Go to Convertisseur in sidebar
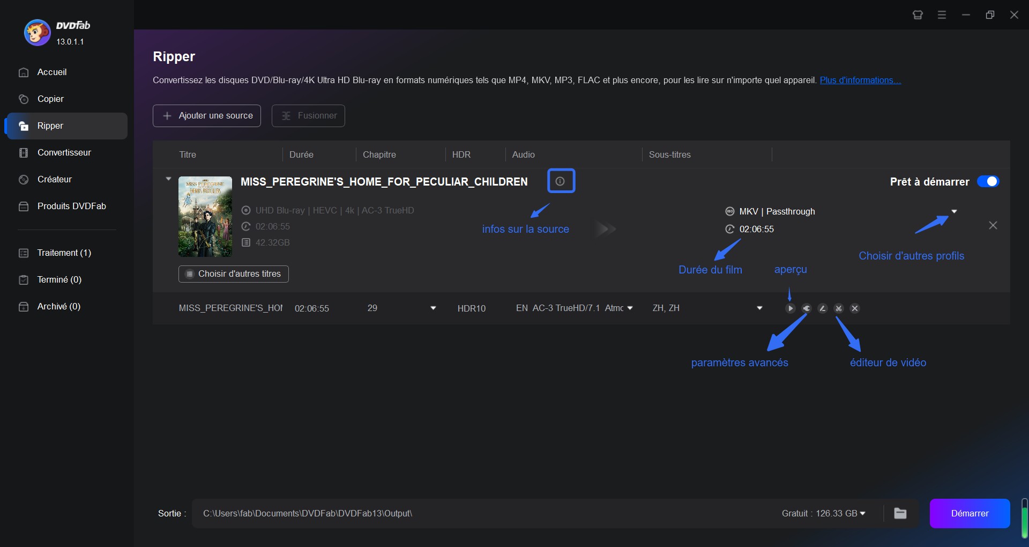The height and width of the screenshot is (547, 1029). (x=64, y=153)
